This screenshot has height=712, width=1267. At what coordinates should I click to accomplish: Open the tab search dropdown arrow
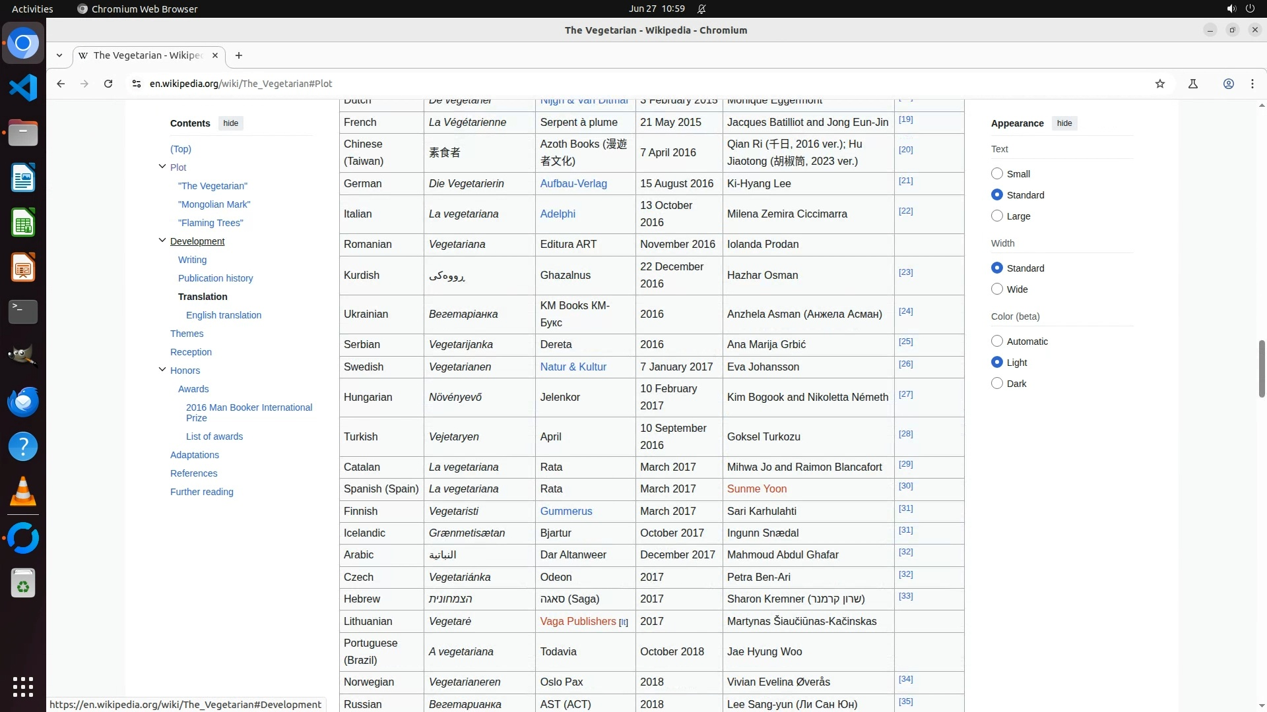[59, 55]
